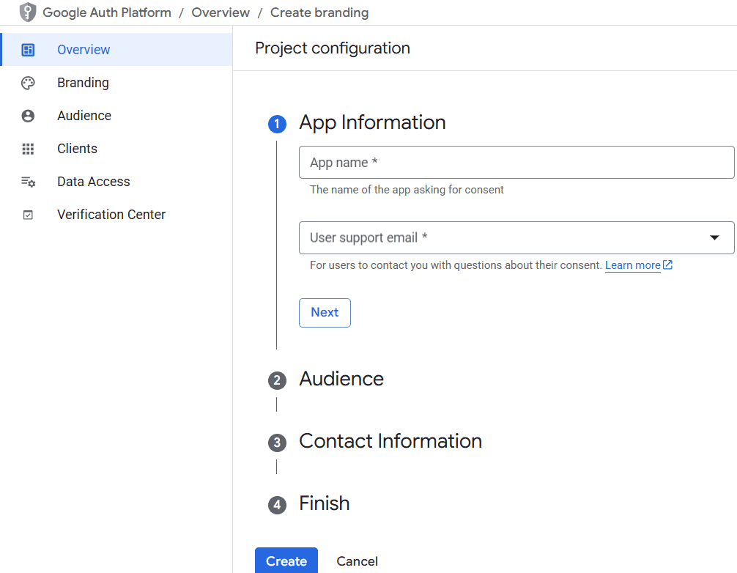The height and width of the screenshot is (573, 737).
Task: Select the Clients grid icon
Action: click(28, 148)
